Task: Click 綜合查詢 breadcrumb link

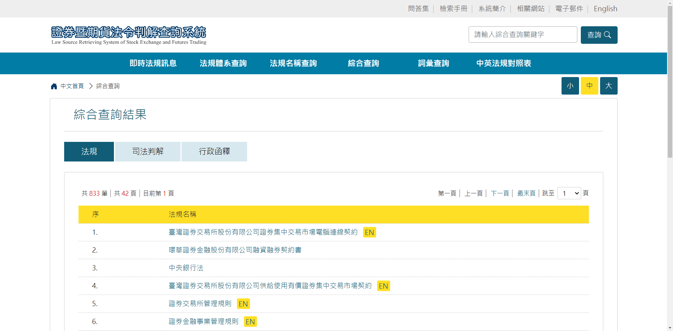Action: point(108,86)
